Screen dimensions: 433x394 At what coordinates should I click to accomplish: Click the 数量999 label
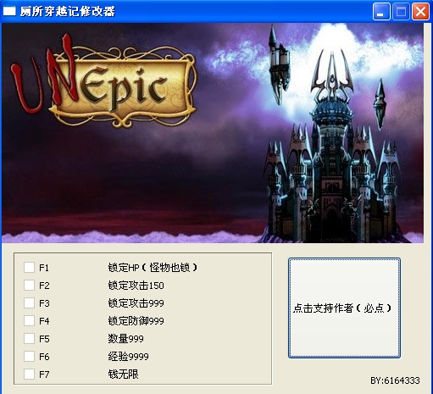click(x=125, y=338)
